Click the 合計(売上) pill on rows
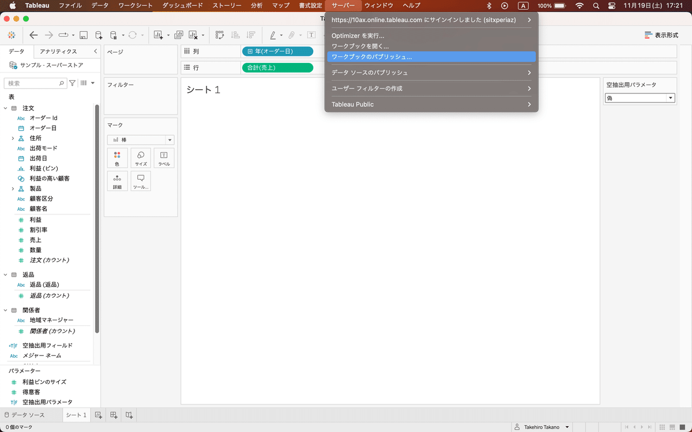 coord(277,67)
